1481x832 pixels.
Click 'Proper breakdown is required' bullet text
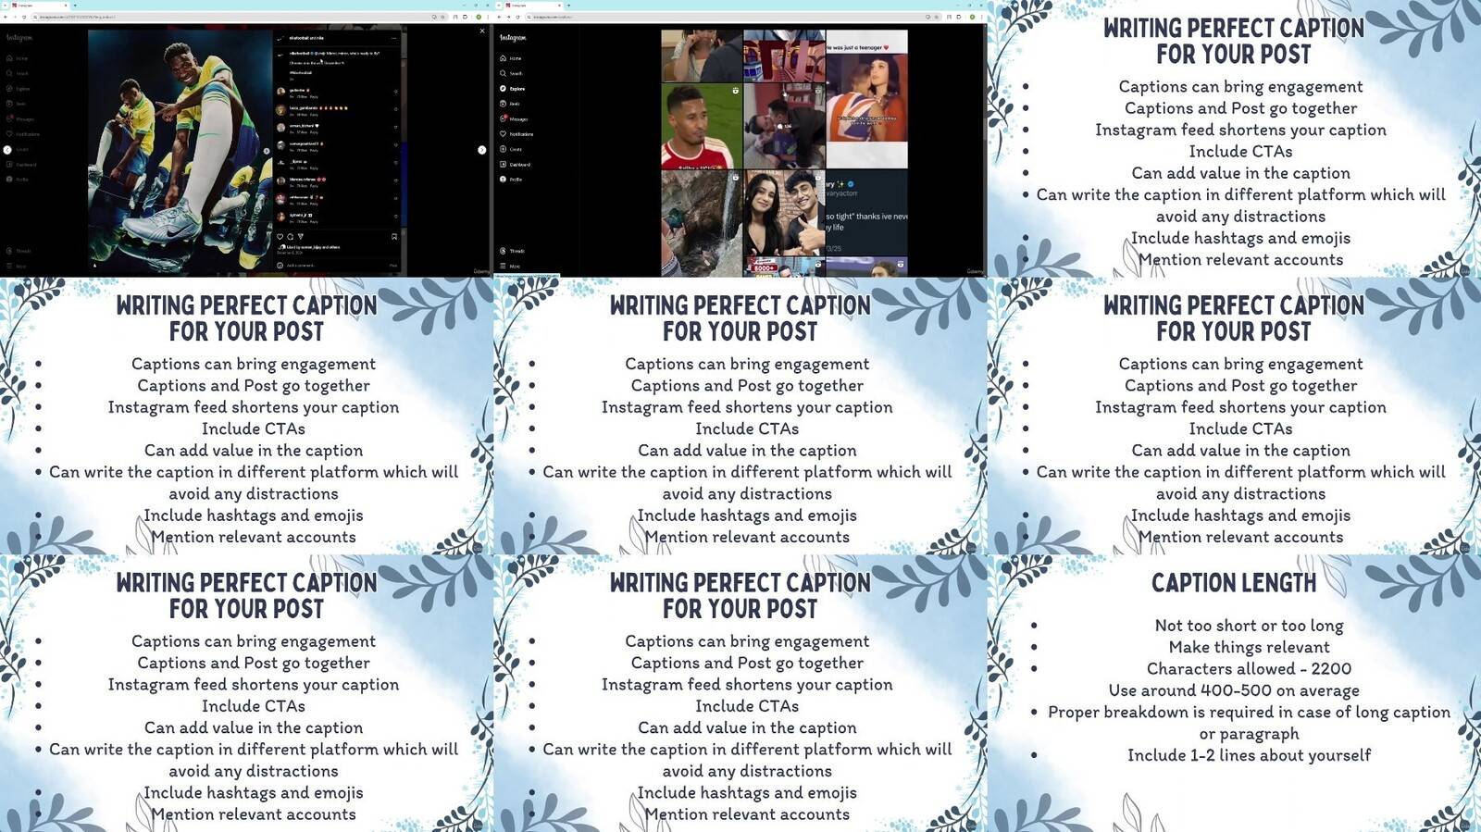coord(1249,723)
